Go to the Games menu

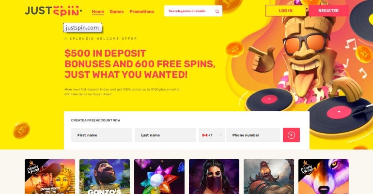click(x=117, y=12)
